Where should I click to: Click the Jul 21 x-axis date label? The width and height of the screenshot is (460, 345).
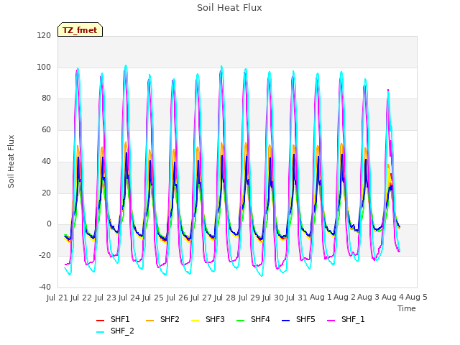point(57,298)
